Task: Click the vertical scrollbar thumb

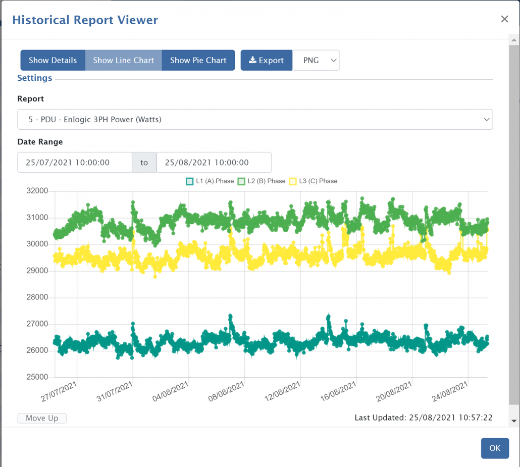Action: tap(514, 225)
